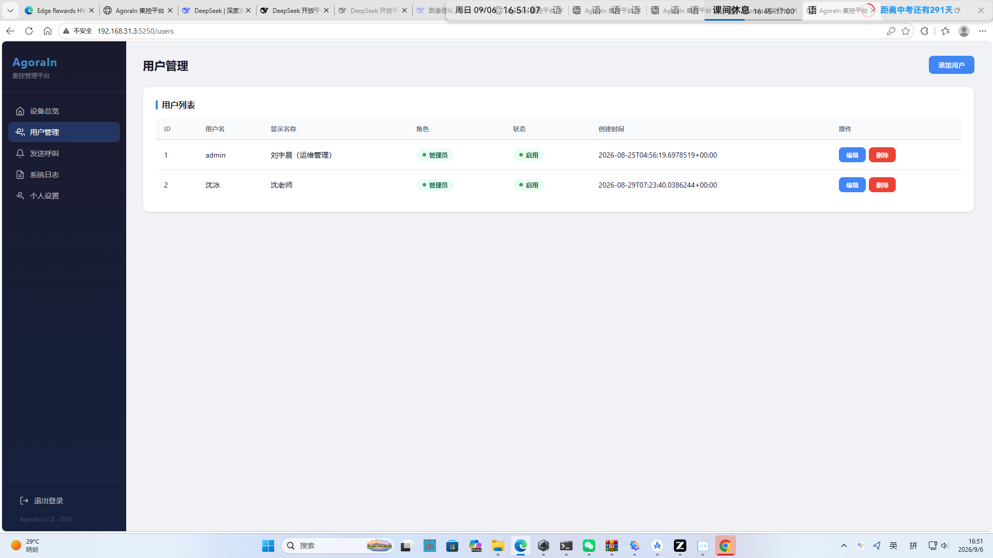Click the bell icon beside 发送呼叫
The image size is (993, 558).
click(20, 153)
